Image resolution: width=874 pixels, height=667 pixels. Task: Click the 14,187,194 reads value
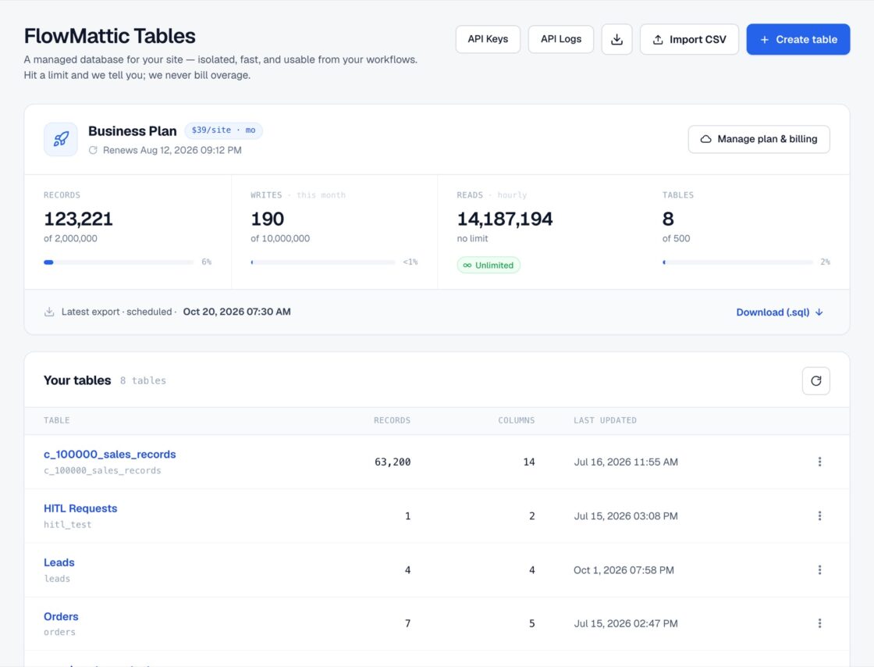tap(505, 219)
